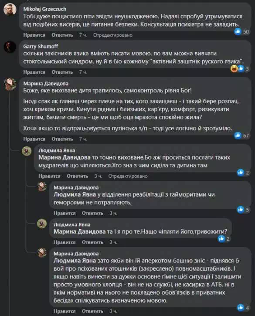Click "Ответить" under Марина Давидова's 67-like comment
The height and width of the screenshot is (316, 255).
tap(62, 139)
